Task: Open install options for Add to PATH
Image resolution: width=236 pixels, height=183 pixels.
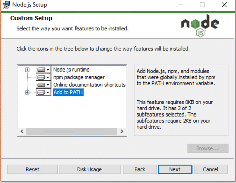Action: 43,92
